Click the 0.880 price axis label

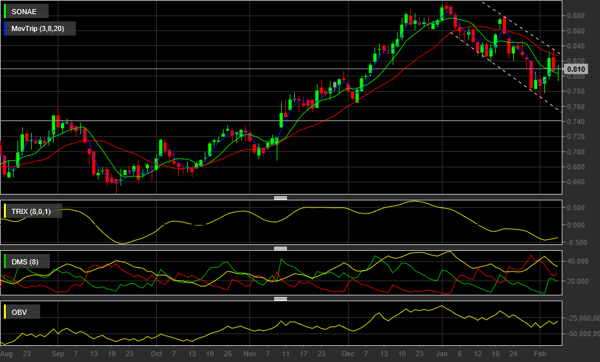coord(576,16)
